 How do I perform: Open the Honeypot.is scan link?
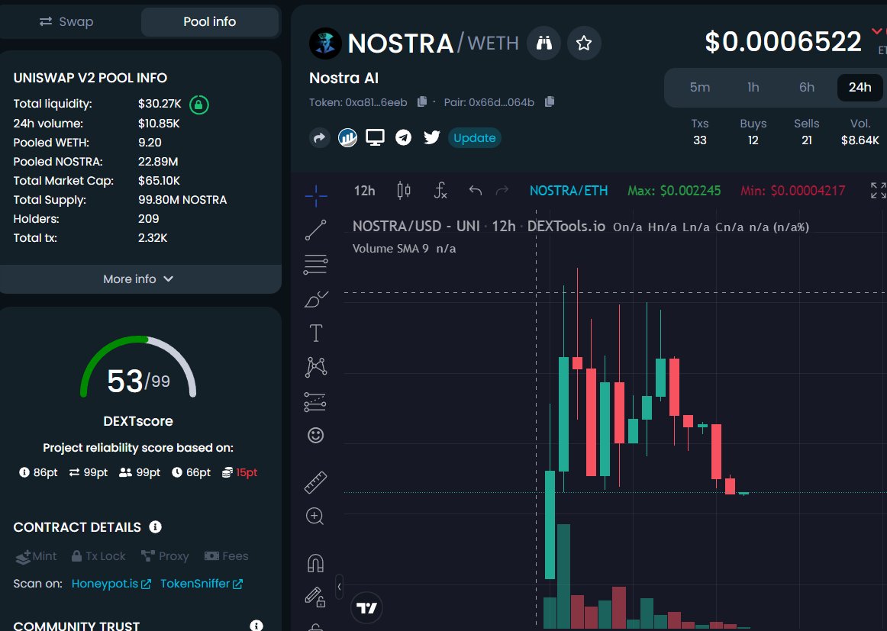(111, 584)
